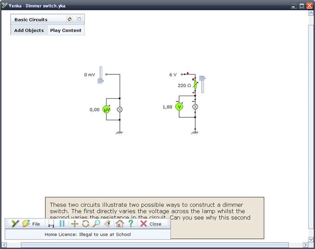315x249 pixels.
Task: Expand the Basic Circuits panel window button
Action: pyautogui.click(x=79, y=19)
